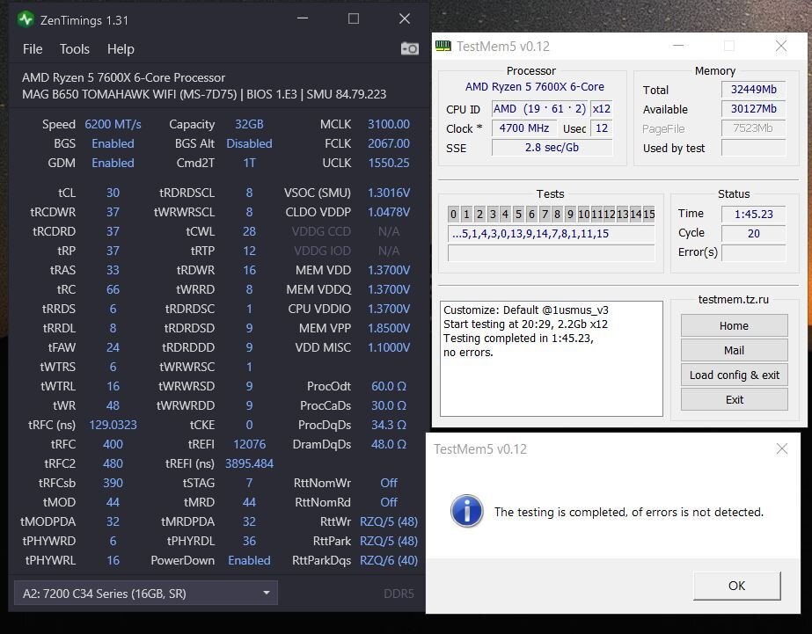The height and width of the screenshot is (634, 812).
Task: Click the tCL value 30
Action: point(113,193)
